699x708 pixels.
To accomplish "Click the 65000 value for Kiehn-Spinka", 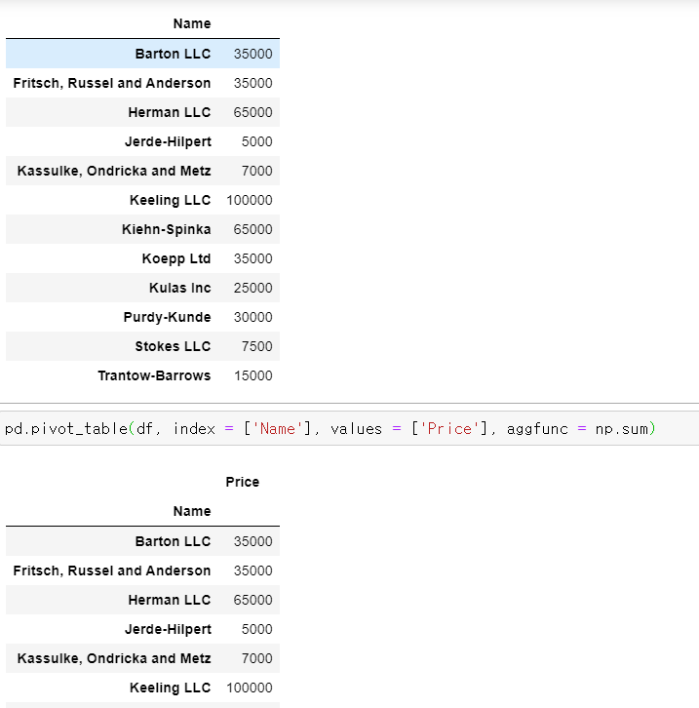I will [252, 229].
